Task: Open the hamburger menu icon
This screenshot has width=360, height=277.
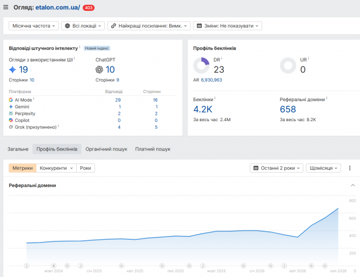Action: (6, 8)
